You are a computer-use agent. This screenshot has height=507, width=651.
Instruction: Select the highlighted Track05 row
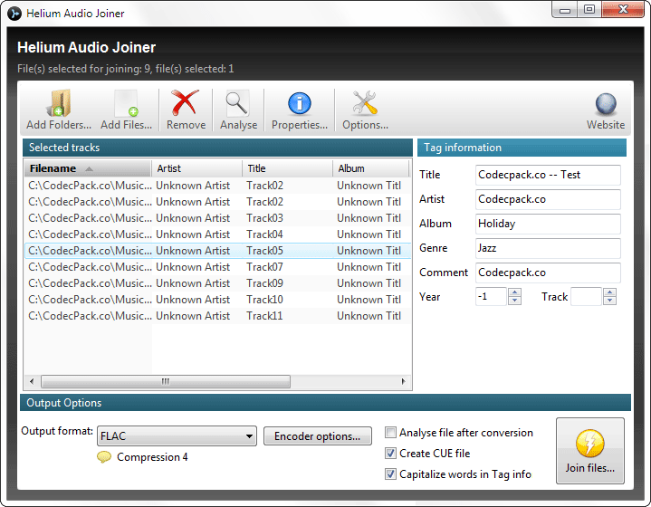click(218, 251)
